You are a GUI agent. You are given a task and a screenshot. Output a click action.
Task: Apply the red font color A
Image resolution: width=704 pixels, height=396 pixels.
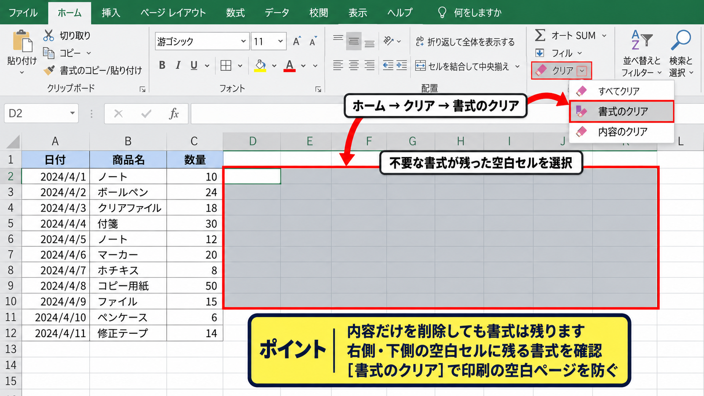(x=289, y=65)
